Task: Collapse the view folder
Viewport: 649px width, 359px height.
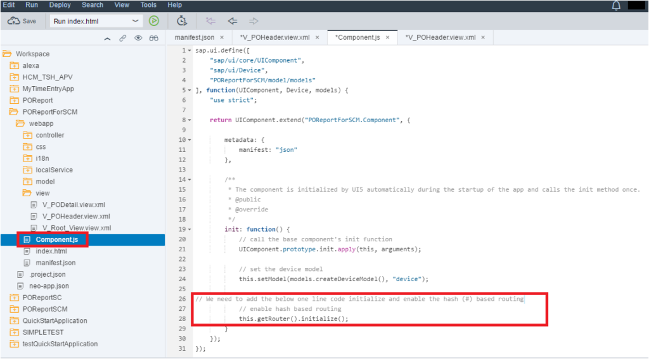Action: pyautogui.click(x=27, y=192)
